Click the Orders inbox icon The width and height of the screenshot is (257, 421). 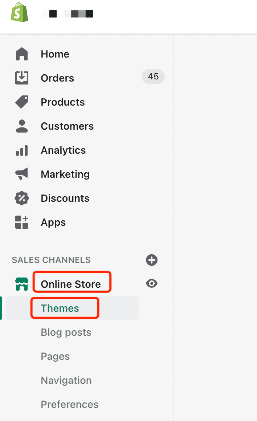pos(22,78)
